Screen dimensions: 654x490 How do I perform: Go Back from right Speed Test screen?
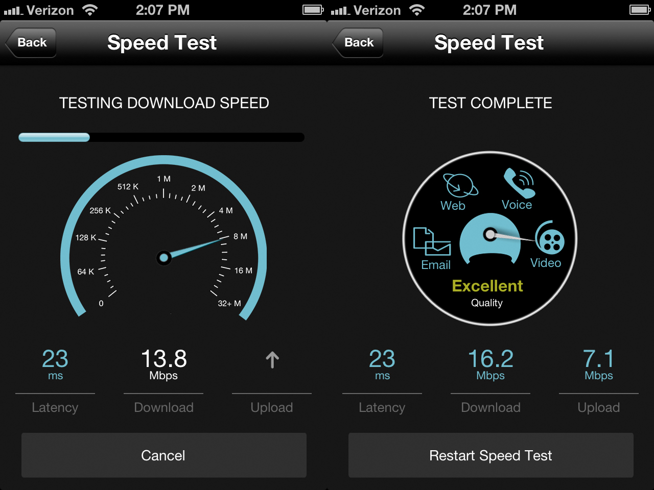358,42
